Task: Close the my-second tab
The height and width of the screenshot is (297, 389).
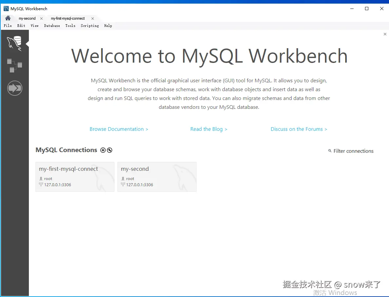Action: coord(41,18)
